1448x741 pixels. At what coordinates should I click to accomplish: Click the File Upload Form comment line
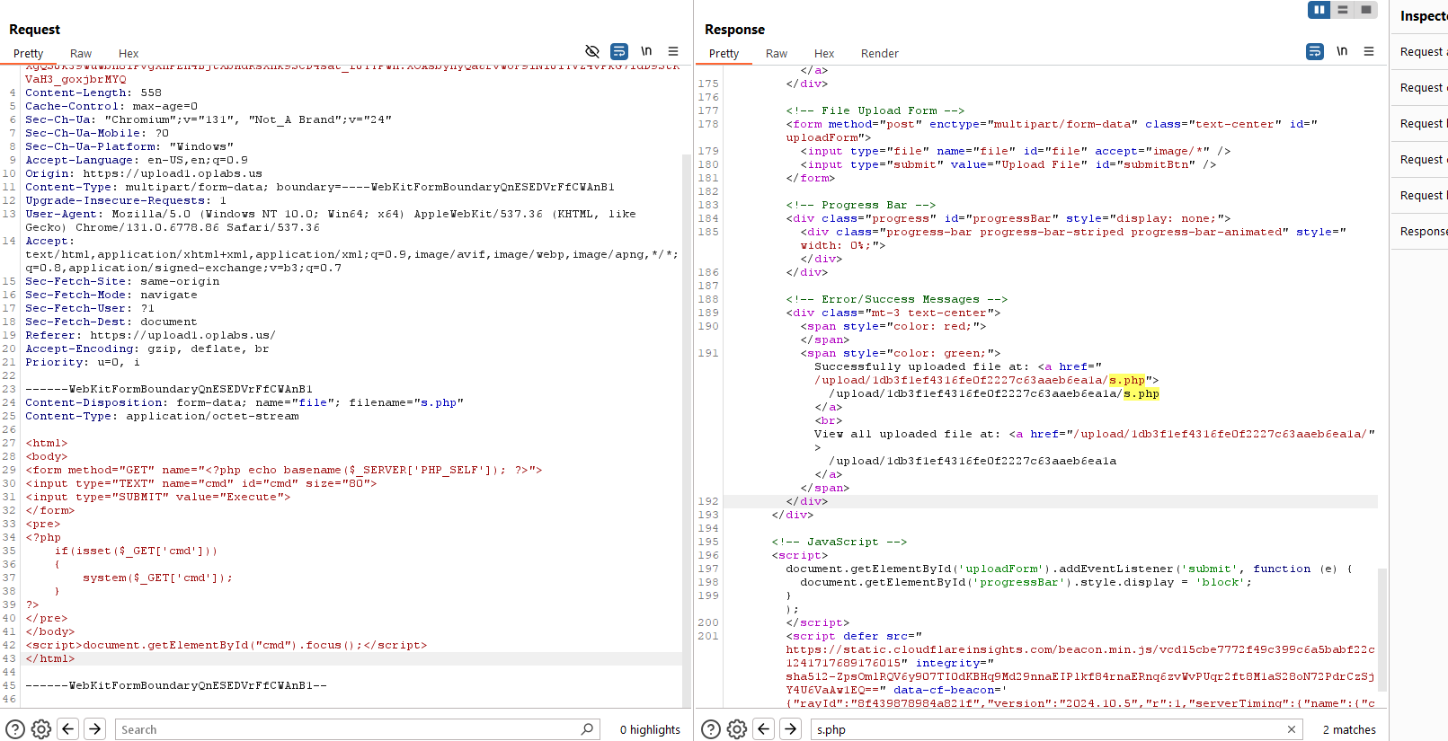(x=875, y=110)
